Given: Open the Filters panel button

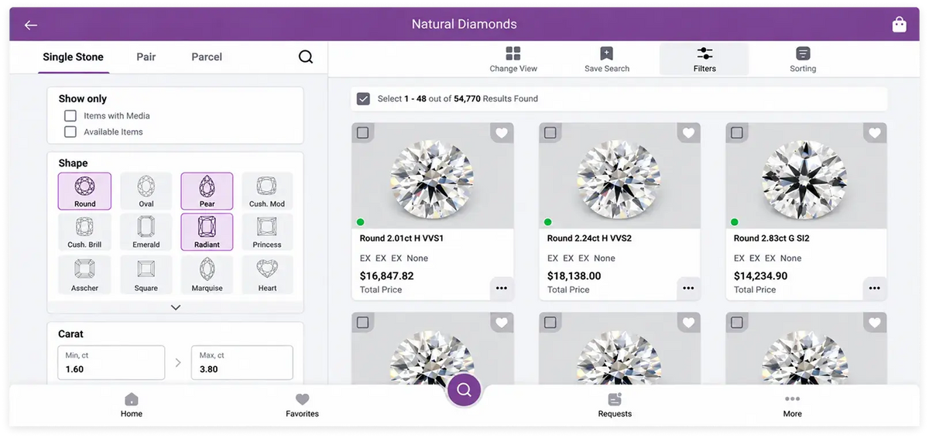Looking at the screenshot, I should (x=704, y=59).
